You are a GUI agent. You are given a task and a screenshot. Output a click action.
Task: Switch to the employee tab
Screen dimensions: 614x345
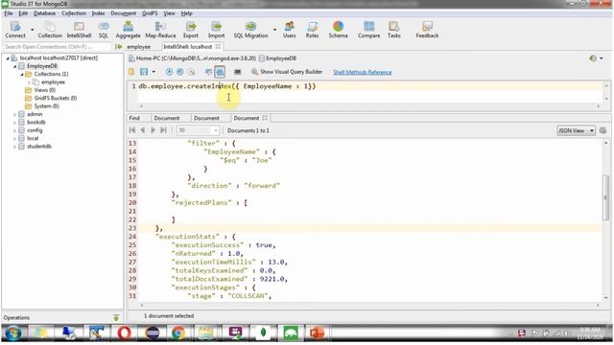coord(138,47)
